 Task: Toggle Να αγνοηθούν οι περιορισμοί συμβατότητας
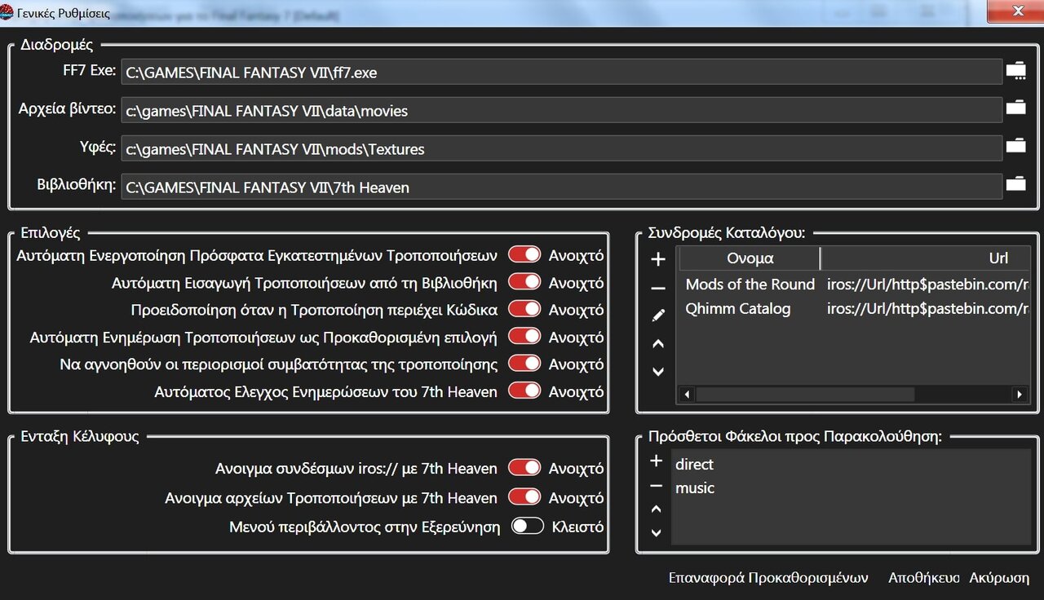[524, 364]
